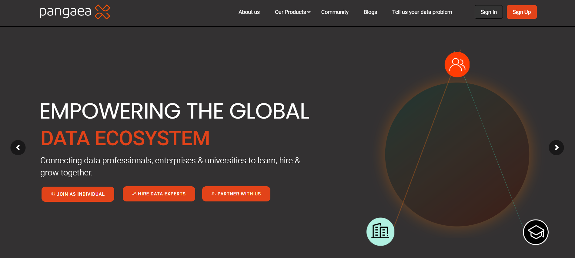Choose the Partner With Us button
The width and height of the screenshot is (575, 258).
tap(236, 194)
